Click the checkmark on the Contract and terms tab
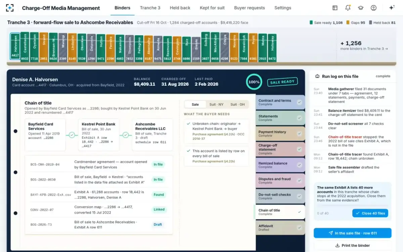The image size is (403, 252). [x=299, y=102]
